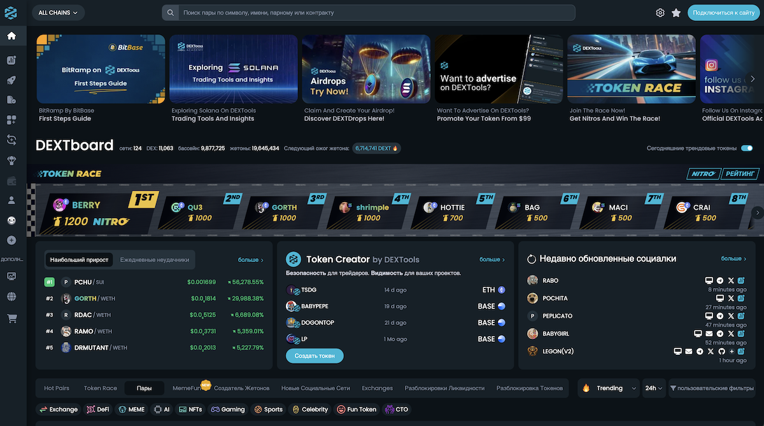Click the DEXTools logo at top left
The height and width of the screenshot is (426, 764).
coord(11,12)
